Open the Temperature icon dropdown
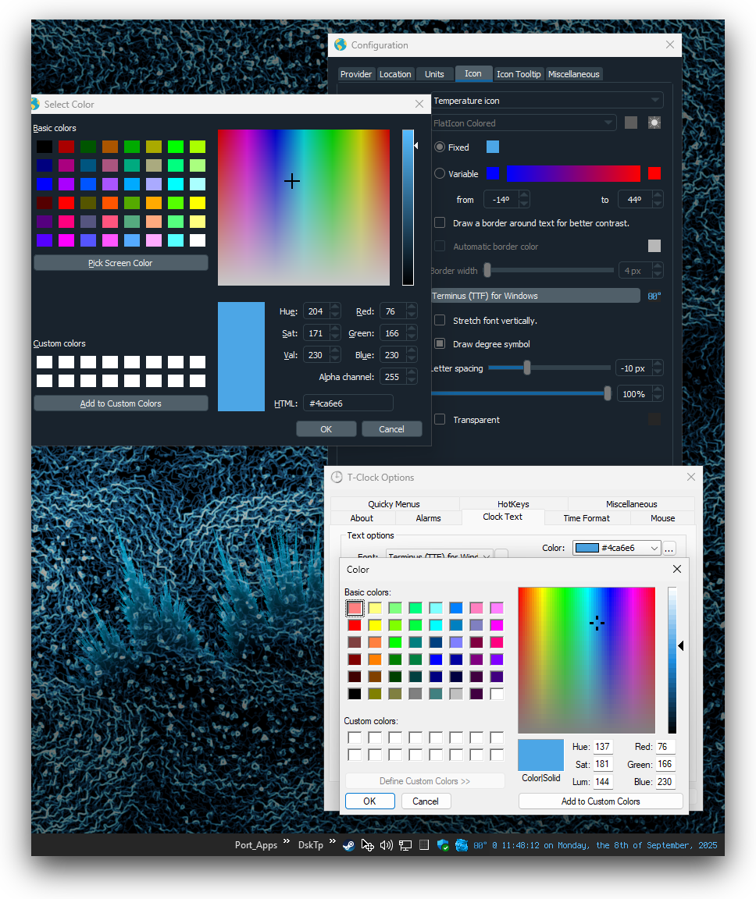 [x=547, y=101]
